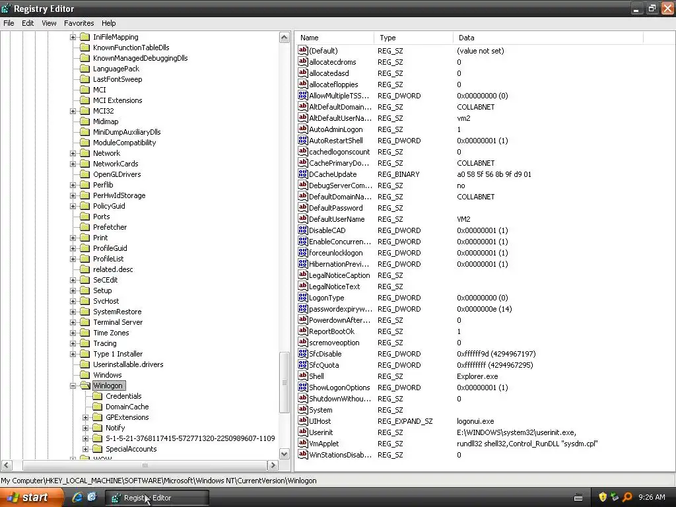Viewport: 676px width, 507px height.
Task: Click the Shell string value icon
Action: (302, 376)
